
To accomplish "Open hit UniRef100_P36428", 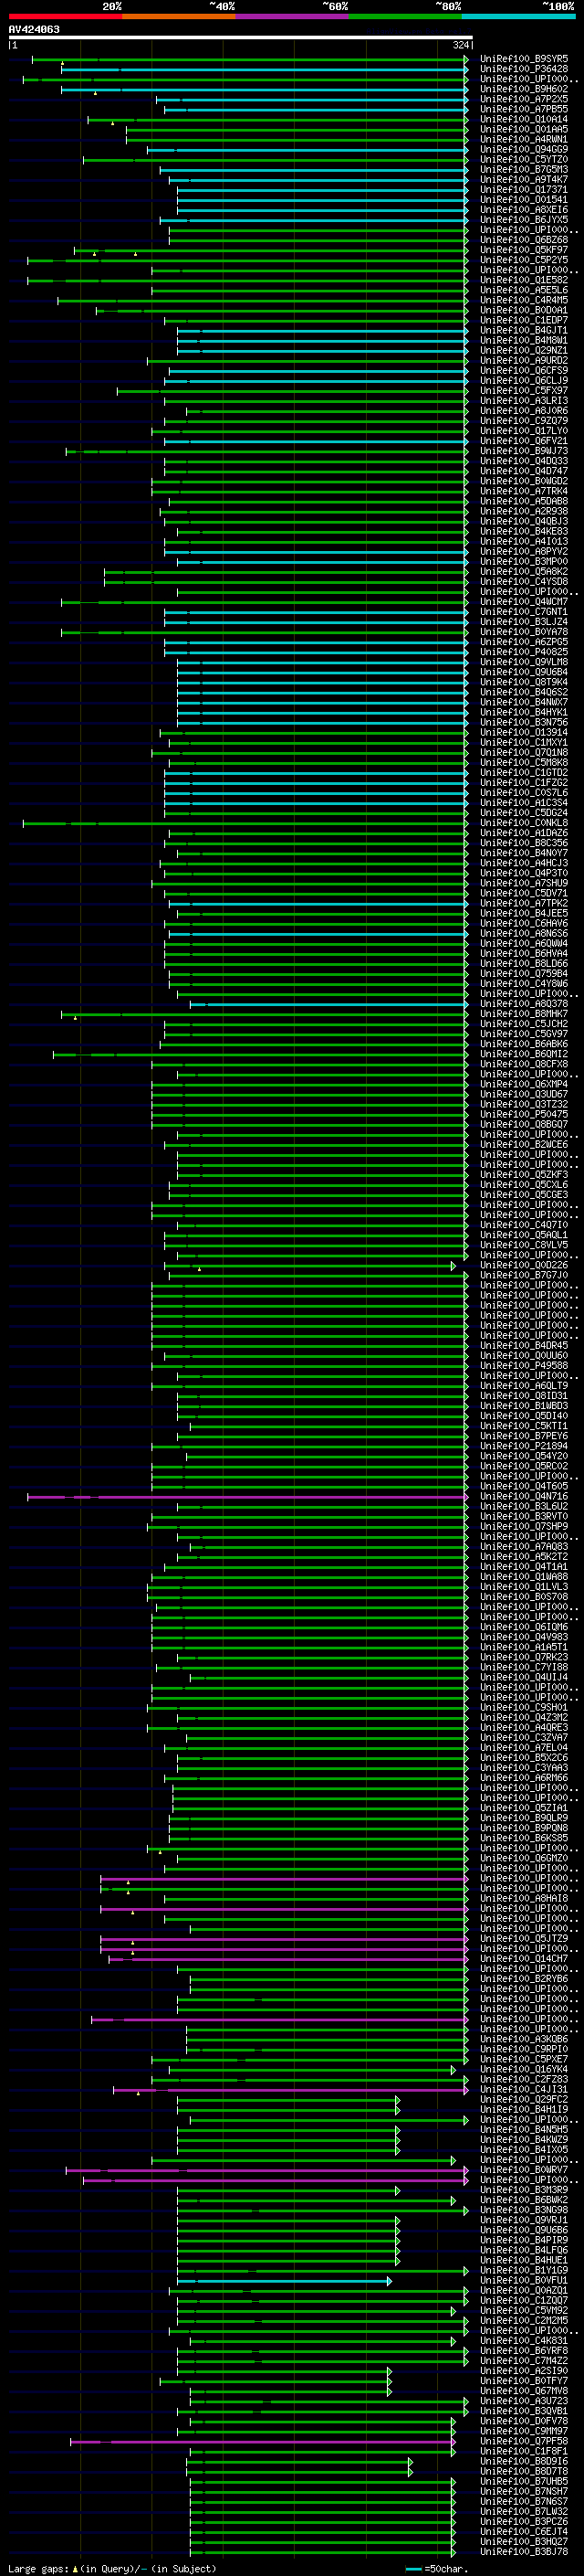I will (x=524, y=69).
